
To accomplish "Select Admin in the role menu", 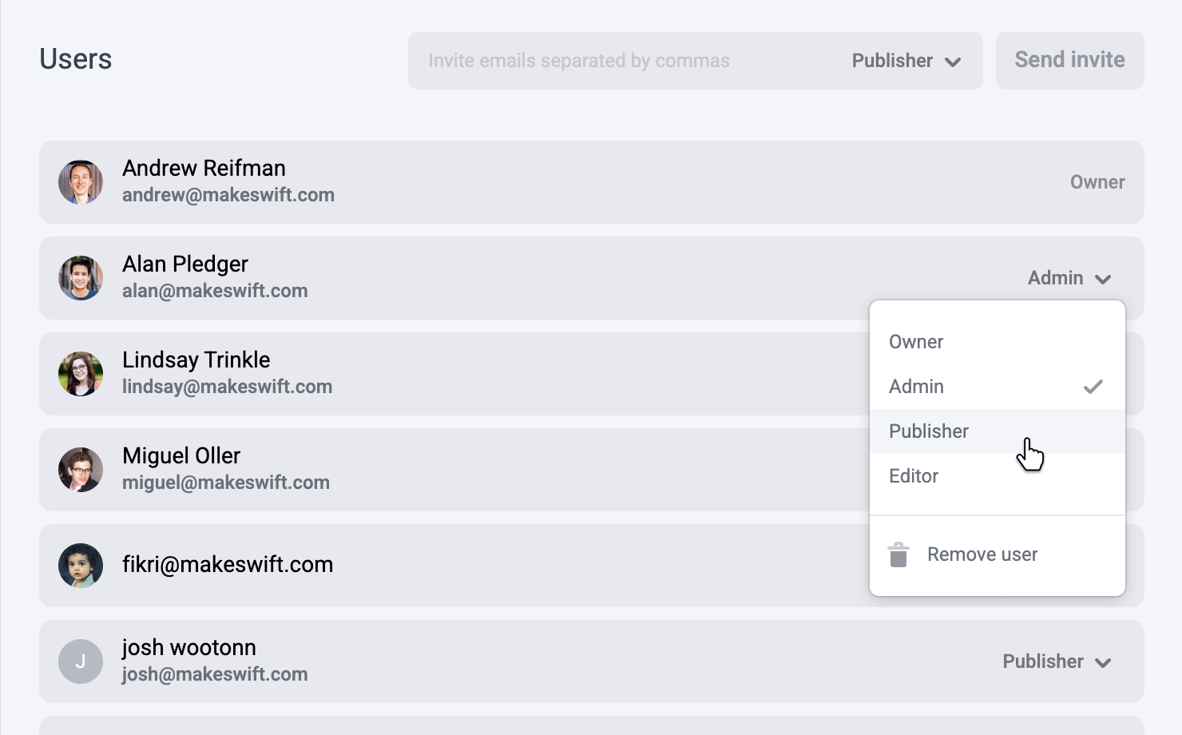I will [x=916, y=386].
